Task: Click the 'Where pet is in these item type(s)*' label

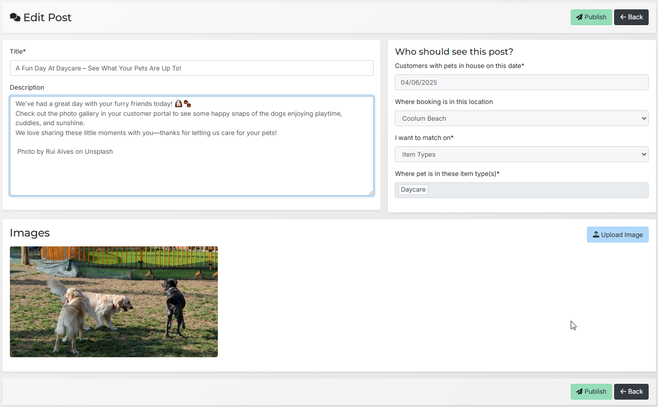Action: [447, 173]
